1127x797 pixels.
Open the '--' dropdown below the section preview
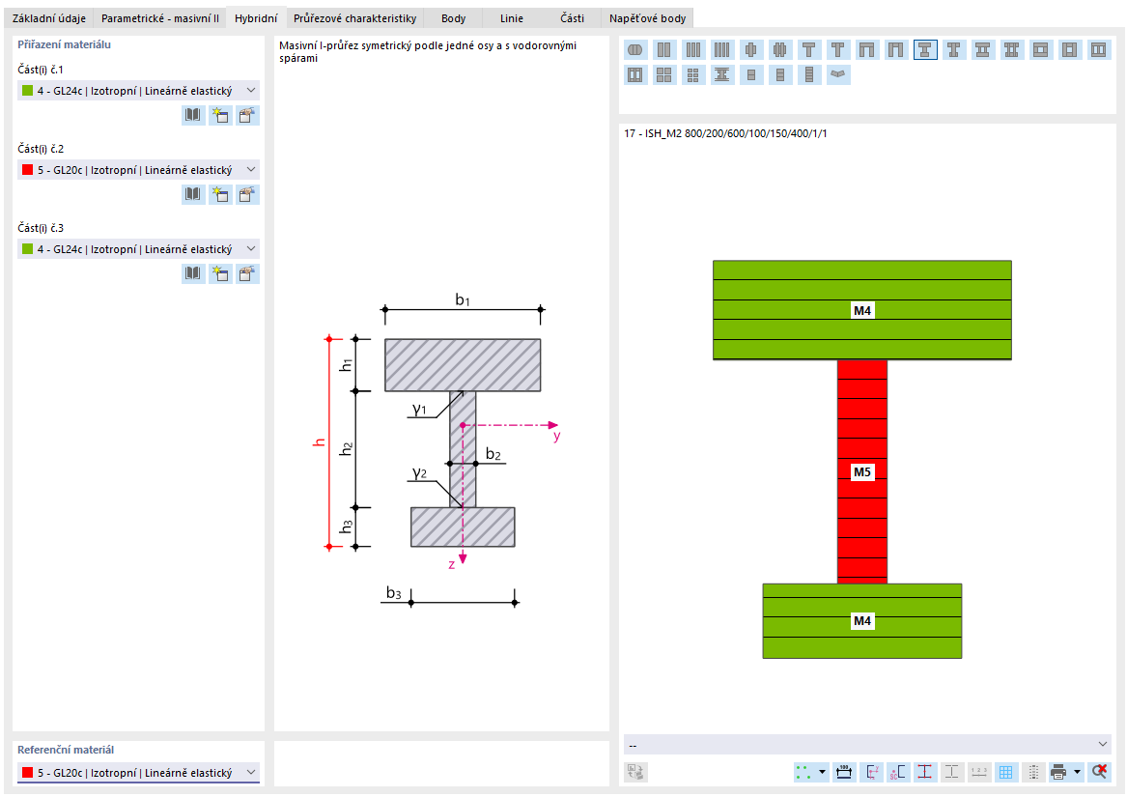coord(867,745)
